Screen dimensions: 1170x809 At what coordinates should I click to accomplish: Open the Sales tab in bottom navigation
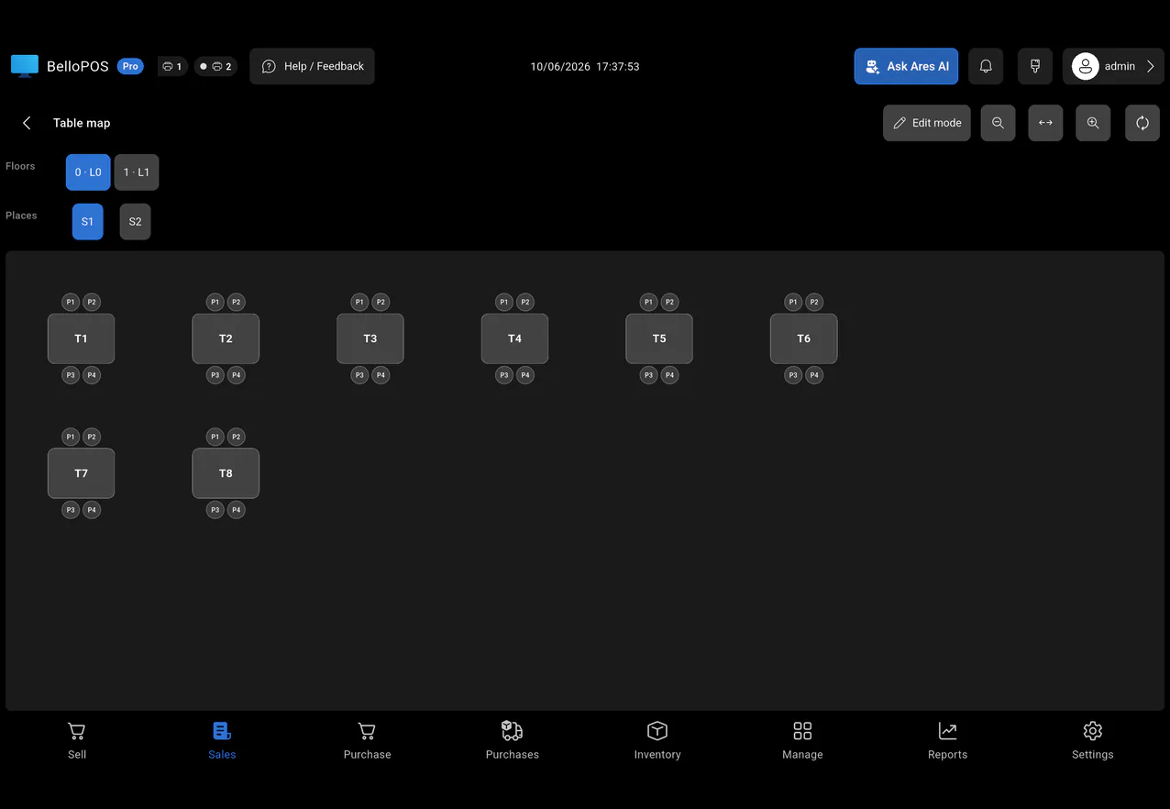[x=222, y=741]
